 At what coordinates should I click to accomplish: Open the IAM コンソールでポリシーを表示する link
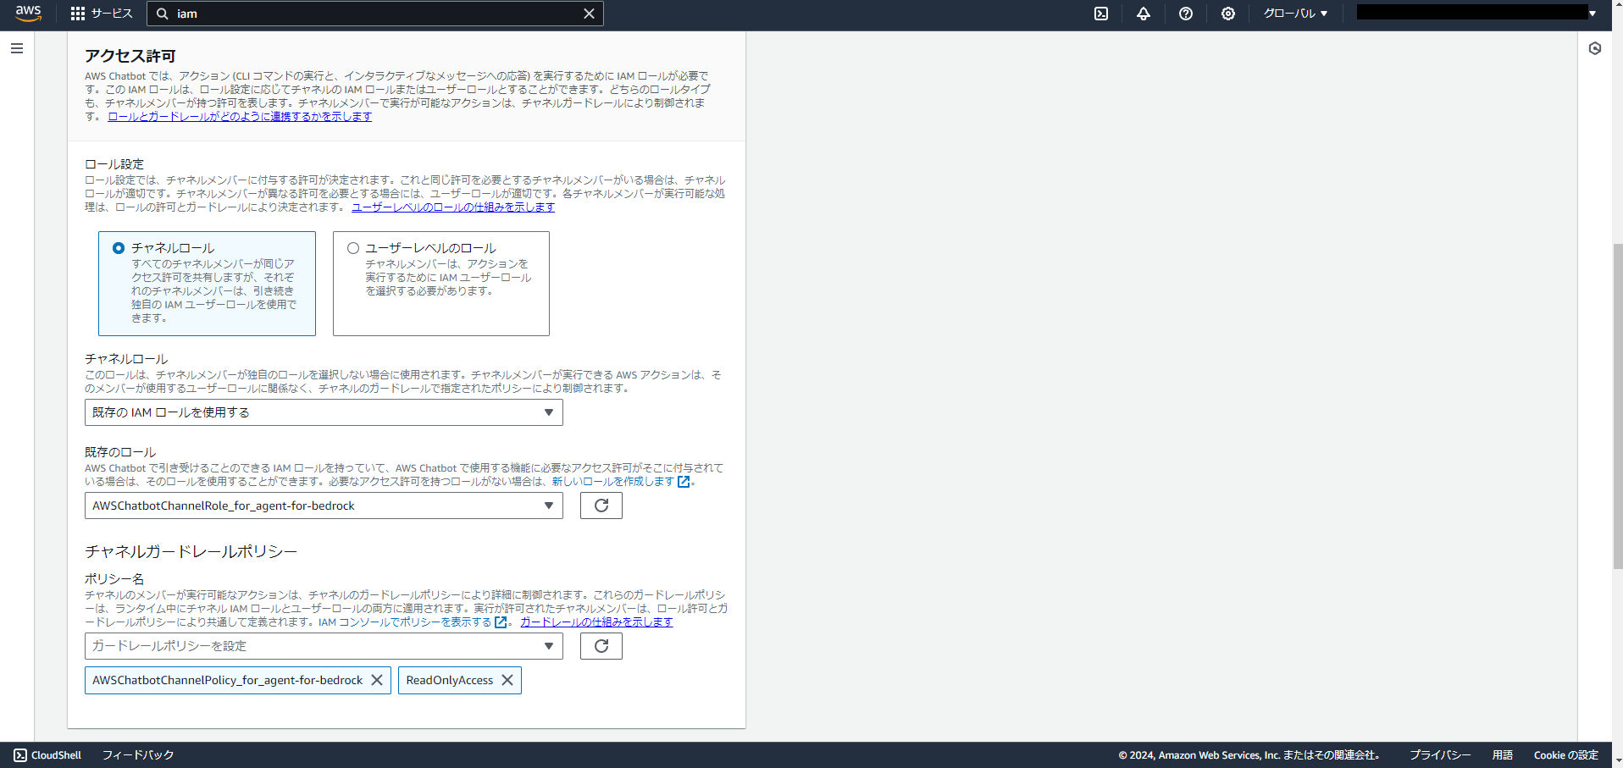point(413,622)
